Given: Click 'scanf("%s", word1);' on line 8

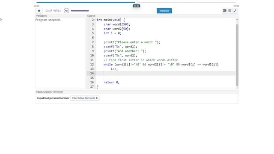Looking at the screenshot, I should pos(120,47).
